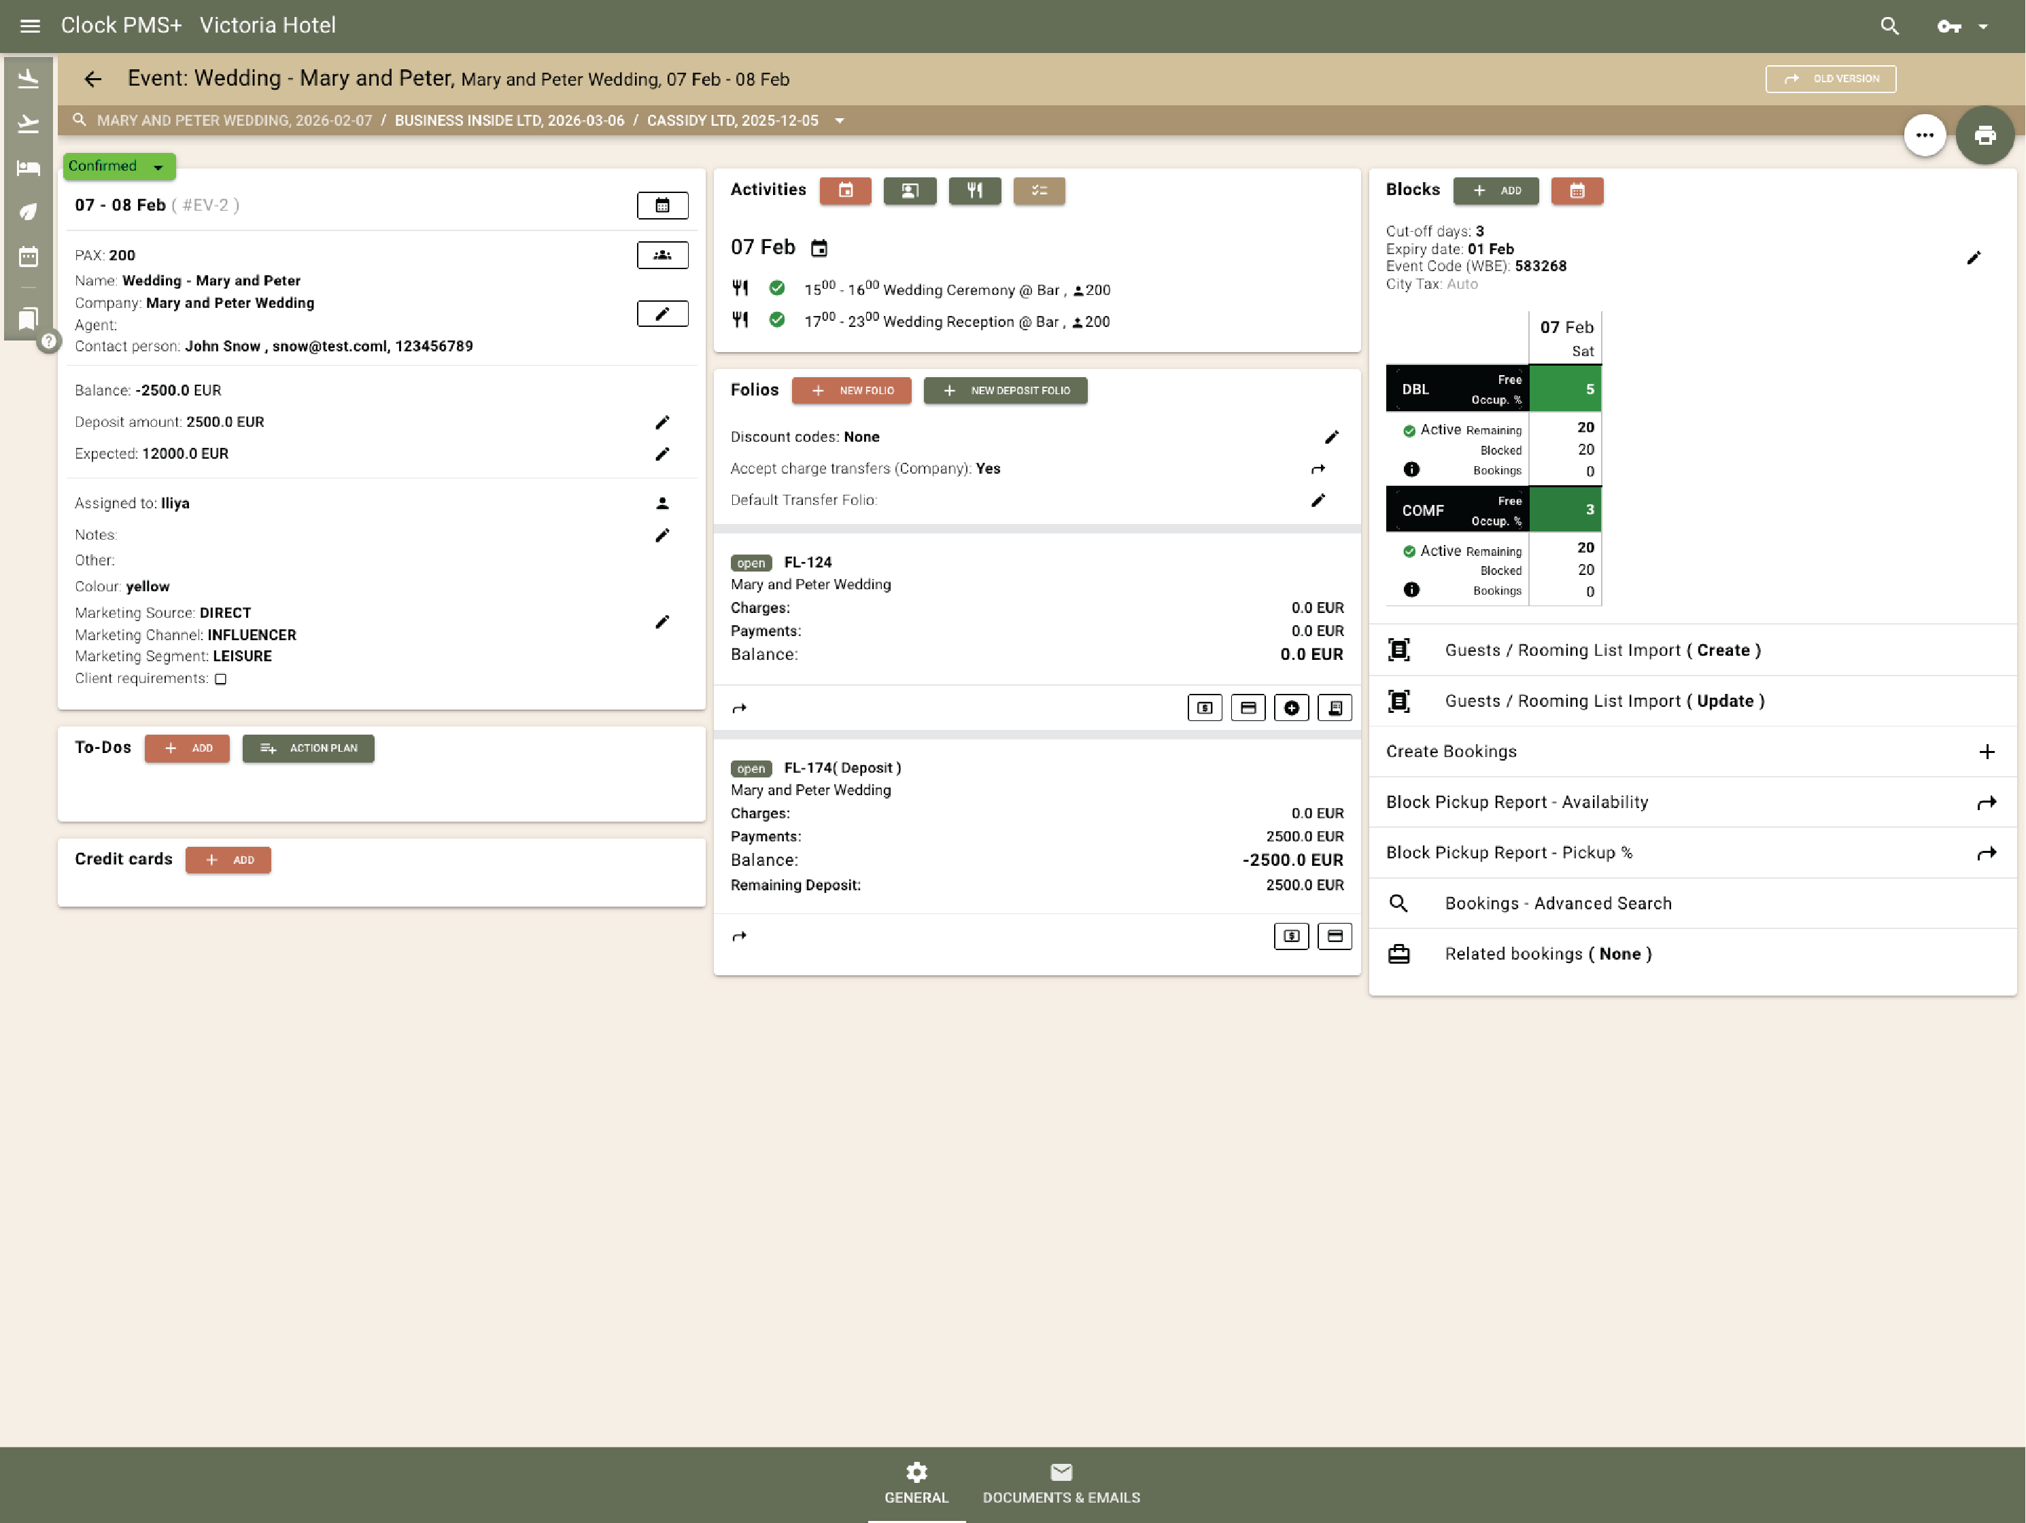Open the search magnifier in top bar
This screenshot has width=2026, height=1523.
(1889, 26)
